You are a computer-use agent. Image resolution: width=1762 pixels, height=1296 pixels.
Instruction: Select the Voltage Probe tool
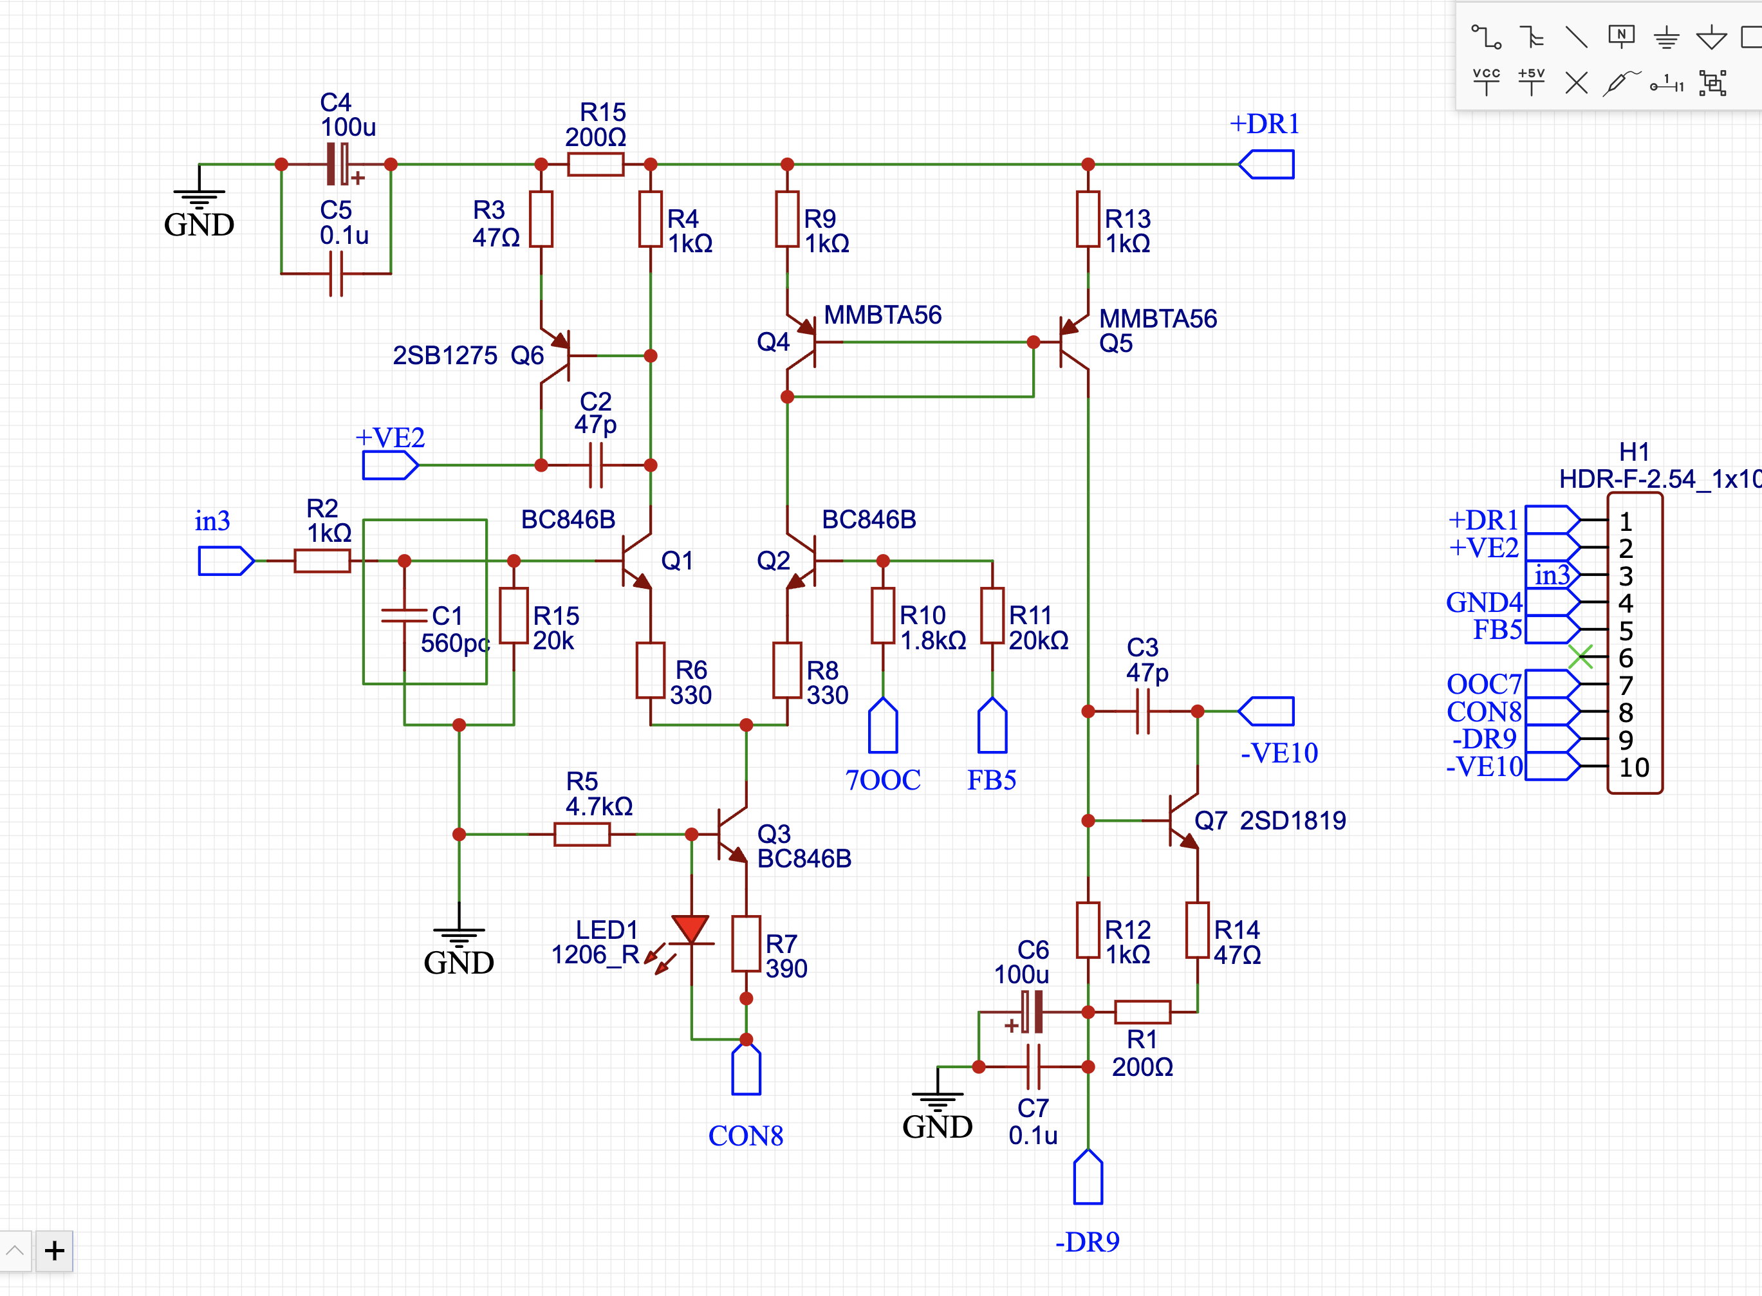coord(1621,82)
